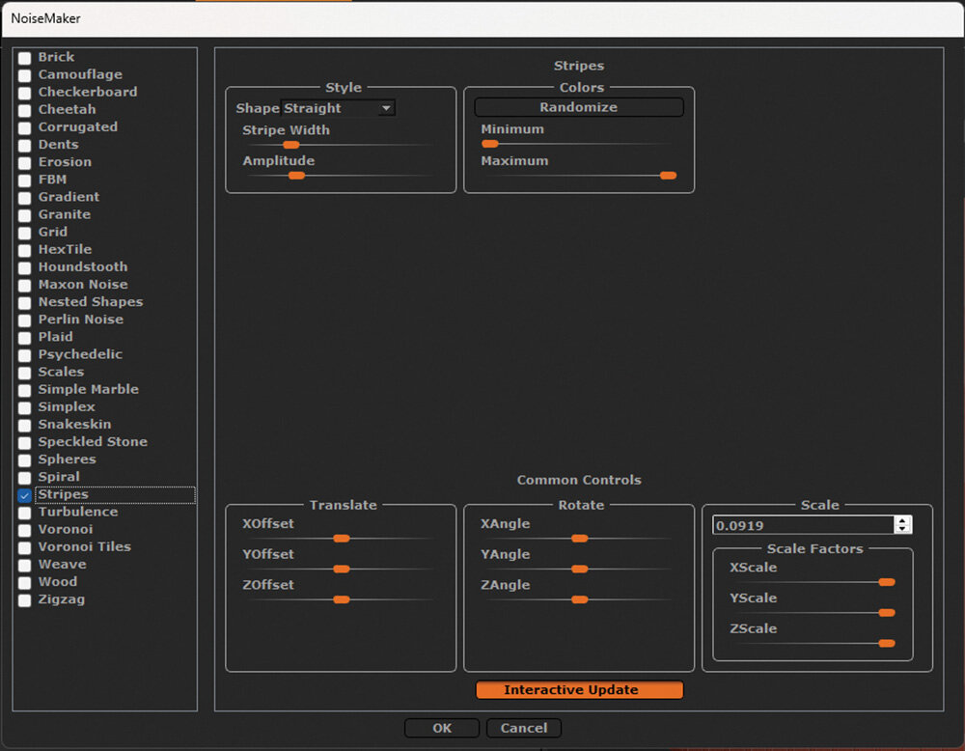The height and width of the screenshot is (751, 965).
Task: Click the Maximum color slider handle
Action: (669, 176)
